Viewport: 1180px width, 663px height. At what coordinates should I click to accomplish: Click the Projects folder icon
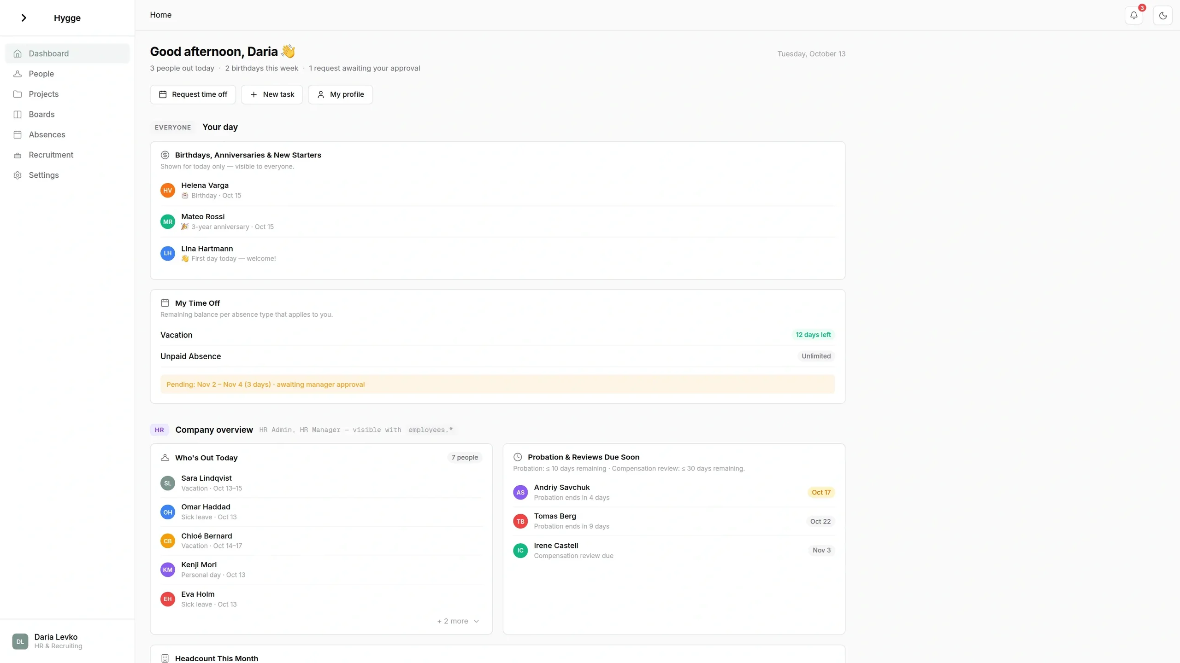pos(18,94)
